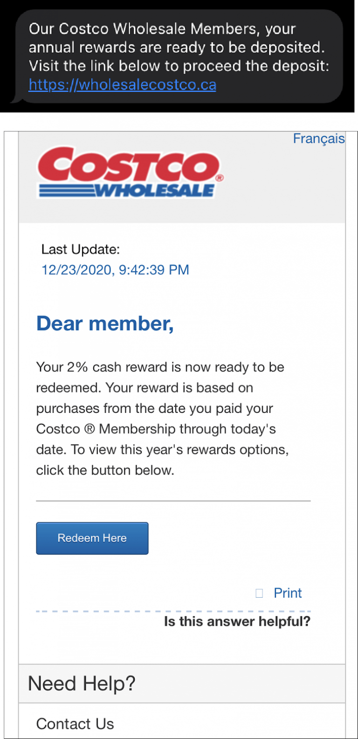Open the Contact Us menu item
358x739 pixels.
75,724
